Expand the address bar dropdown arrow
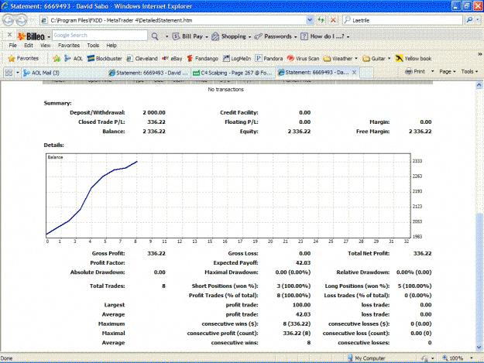 point(310,20)
